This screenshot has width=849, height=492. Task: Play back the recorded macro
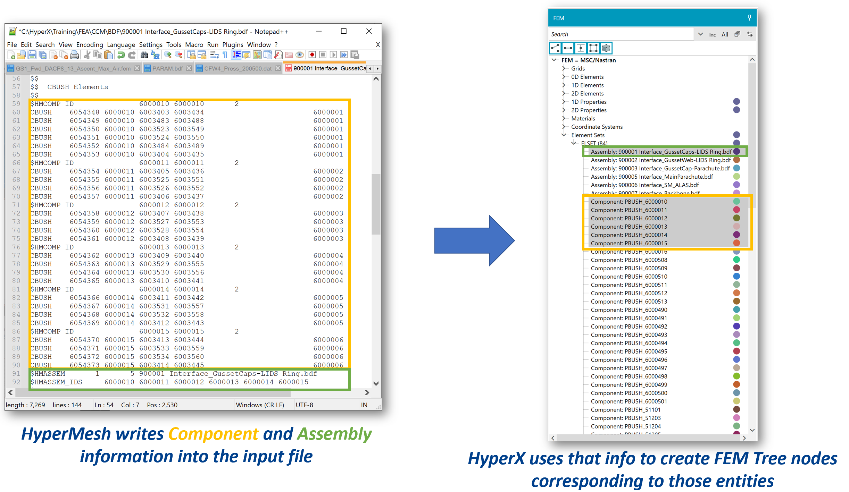(x=333, y=55)
